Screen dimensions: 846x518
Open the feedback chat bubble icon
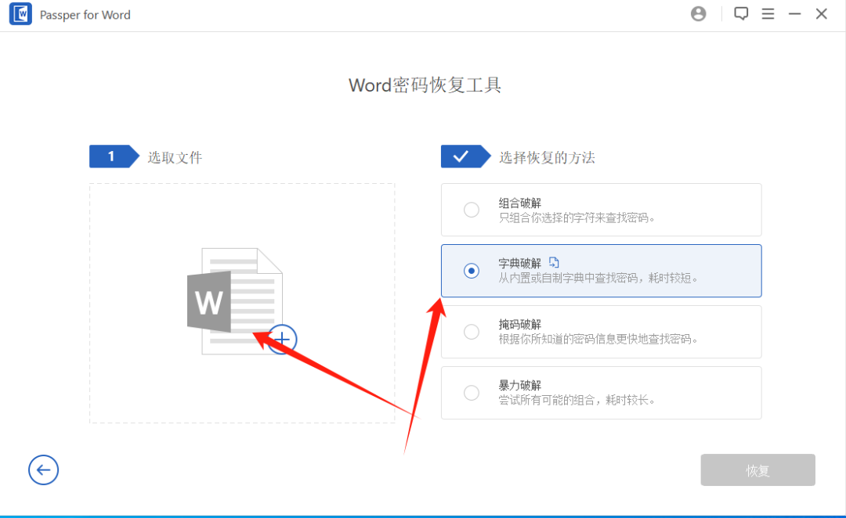pyautogui.click(x=741, y=13)
